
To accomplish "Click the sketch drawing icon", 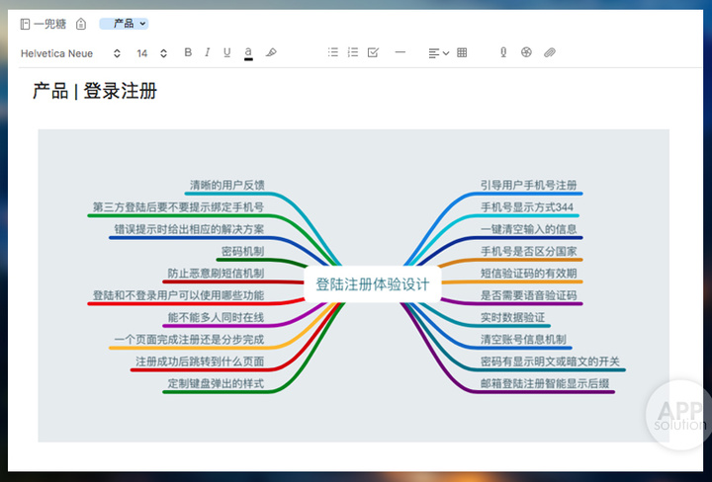I will click(526, 52).
